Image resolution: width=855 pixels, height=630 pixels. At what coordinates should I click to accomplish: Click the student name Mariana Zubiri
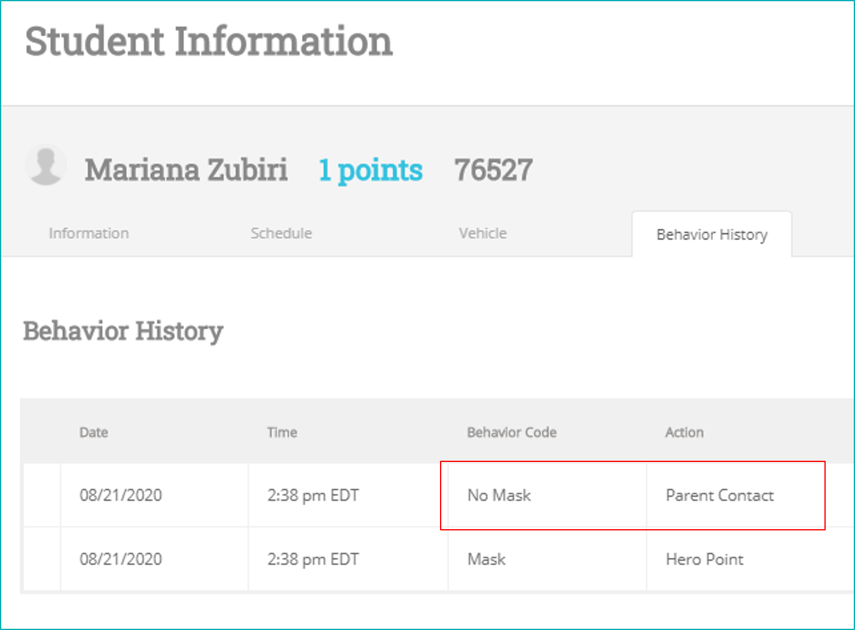click(x=186, y=170)
